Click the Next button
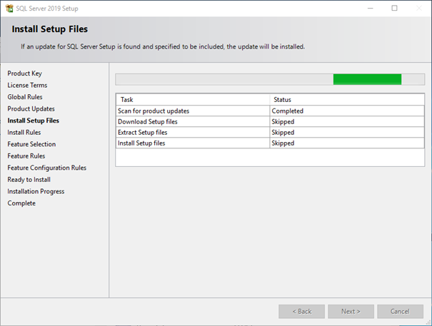This screenshot has width=432, height=326. (351, 312)
